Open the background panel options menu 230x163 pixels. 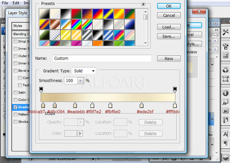click(x=216, y=36)
